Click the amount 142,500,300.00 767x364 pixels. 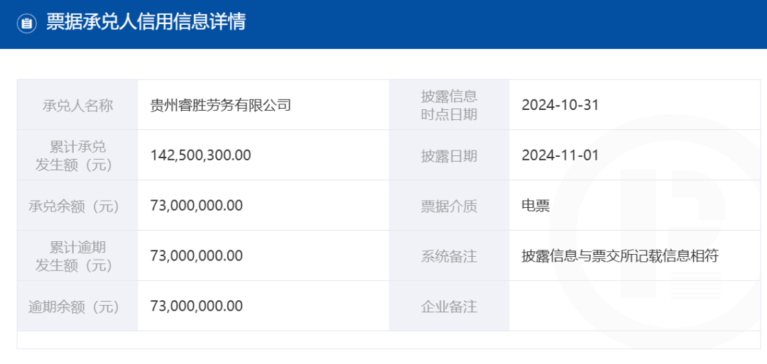(x=201, y=155)
